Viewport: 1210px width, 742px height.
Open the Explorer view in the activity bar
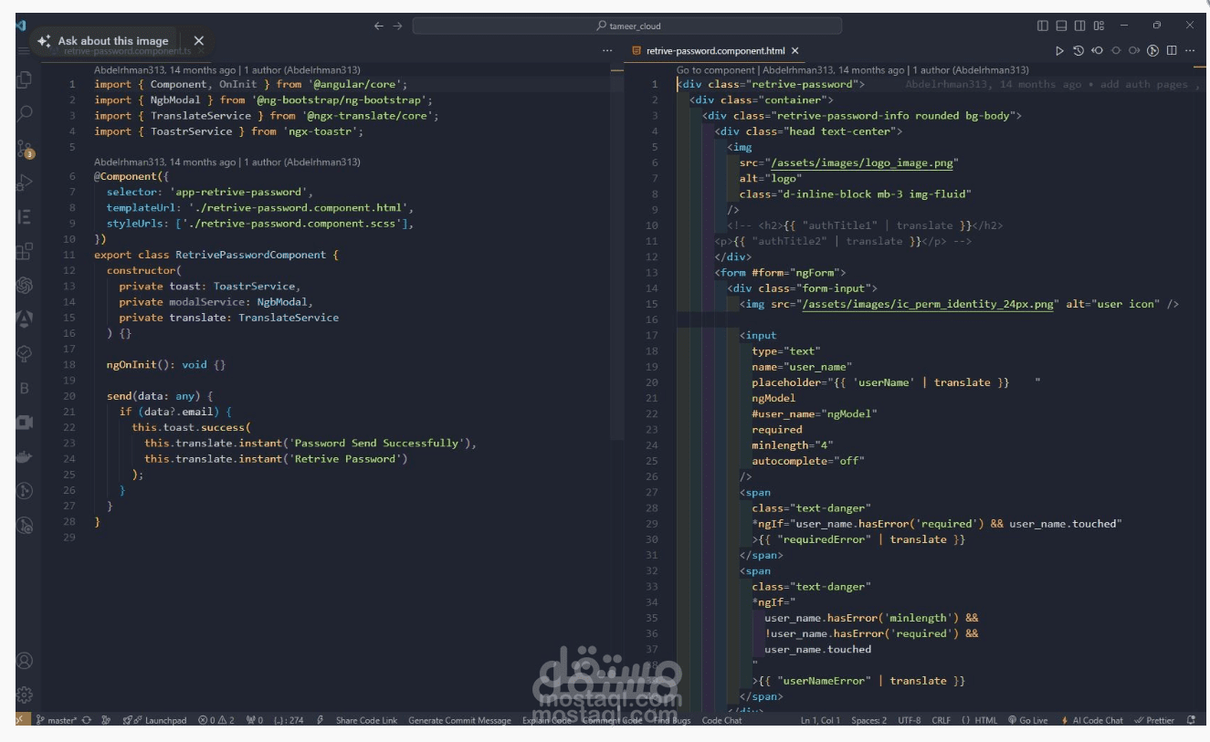25,80
